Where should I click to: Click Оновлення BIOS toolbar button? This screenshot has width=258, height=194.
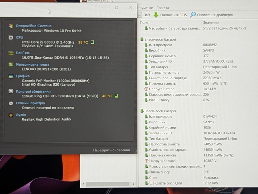pos(170,15)
